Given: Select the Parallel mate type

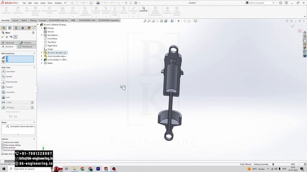Looking at the screenshot, I should click(x=7, y=76).
